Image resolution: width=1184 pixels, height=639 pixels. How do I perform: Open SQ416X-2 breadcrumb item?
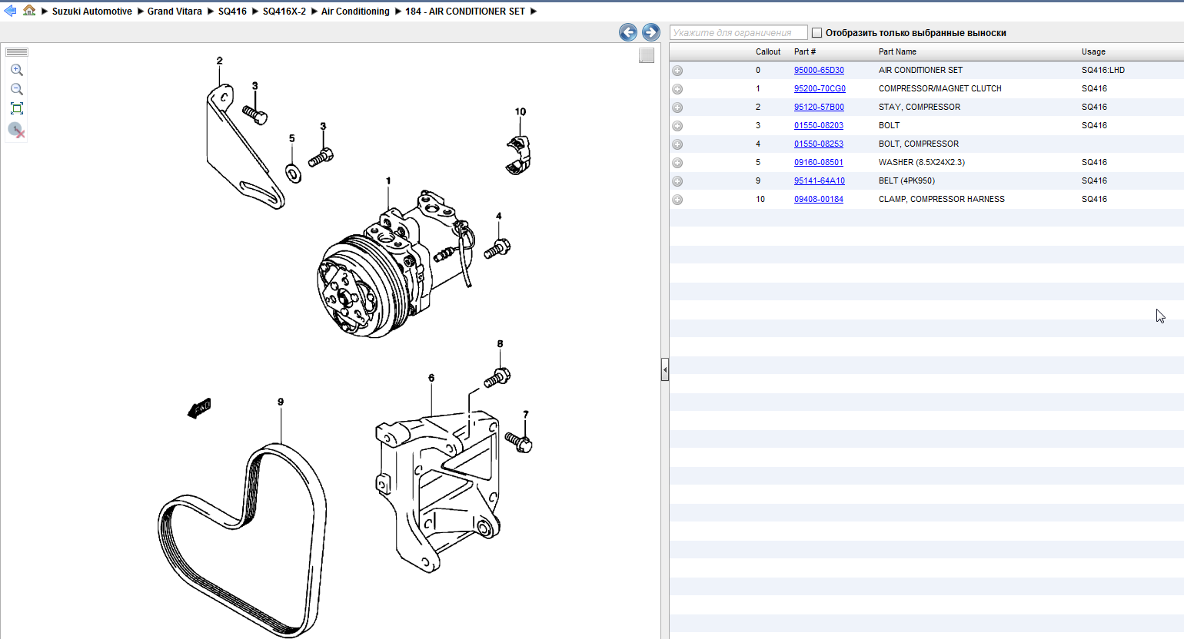pos(284,12)
